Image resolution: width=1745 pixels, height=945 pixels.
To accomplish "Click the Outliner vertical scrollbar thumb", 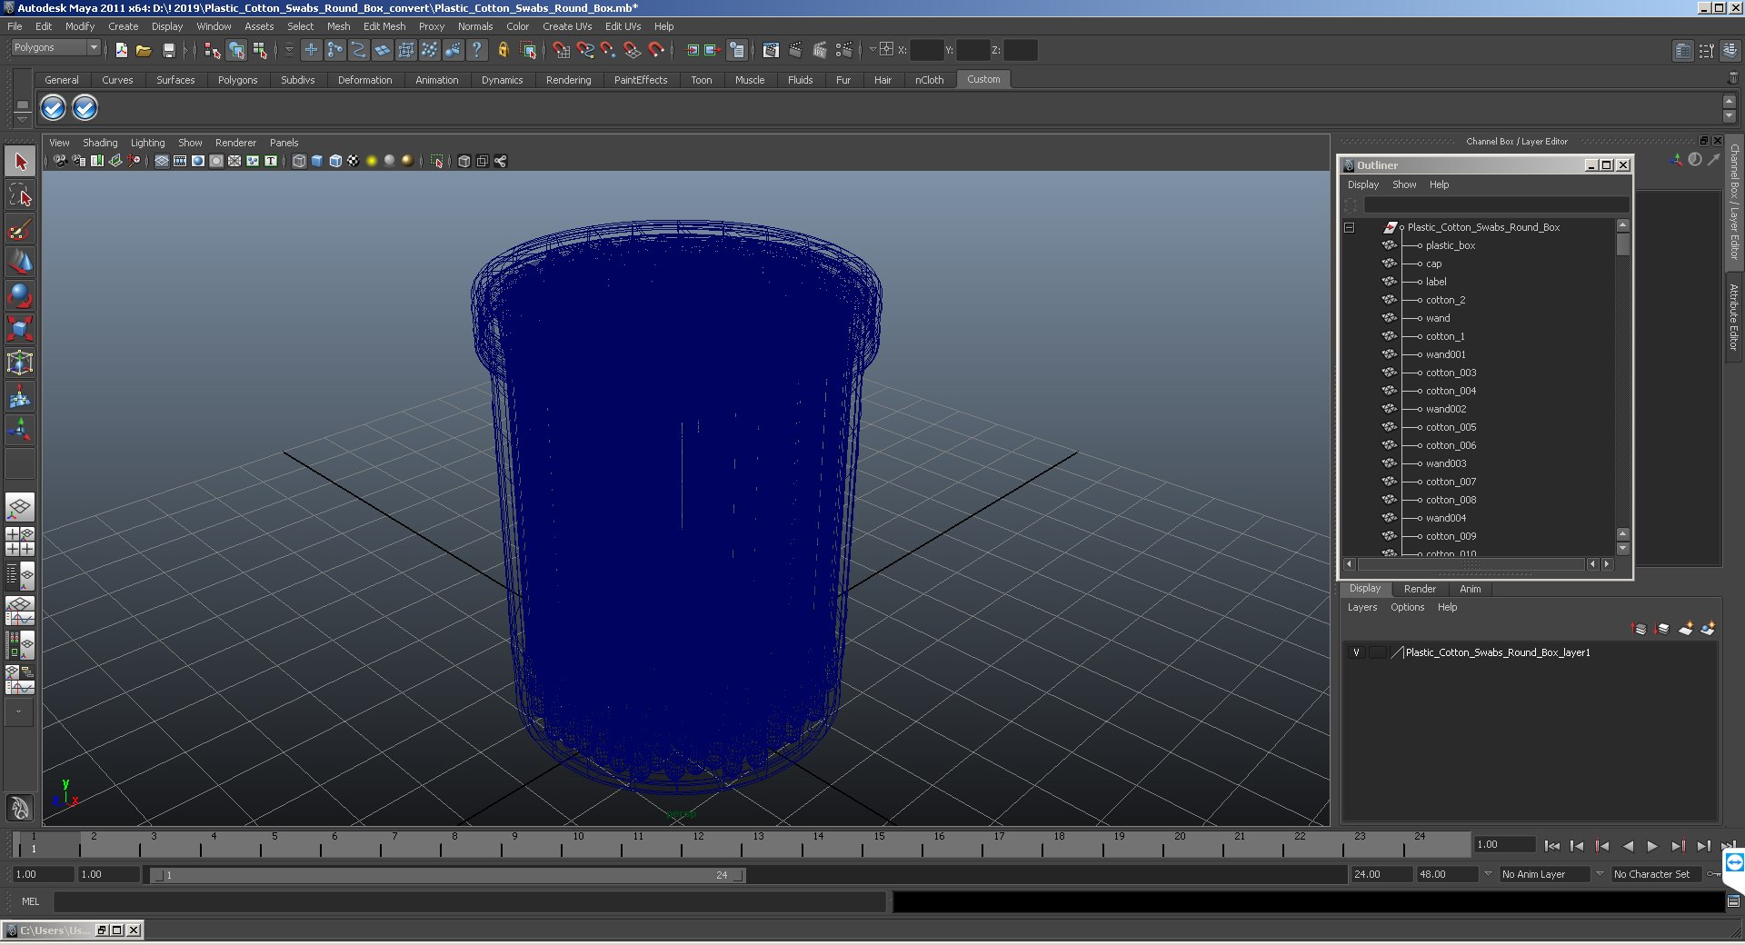I will click(1623, 245).
